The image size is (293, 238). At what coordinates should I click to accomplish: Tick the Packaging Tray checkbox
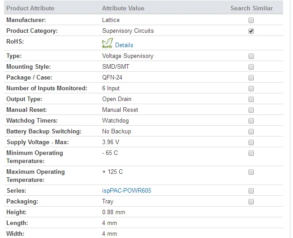pos(251,202)
